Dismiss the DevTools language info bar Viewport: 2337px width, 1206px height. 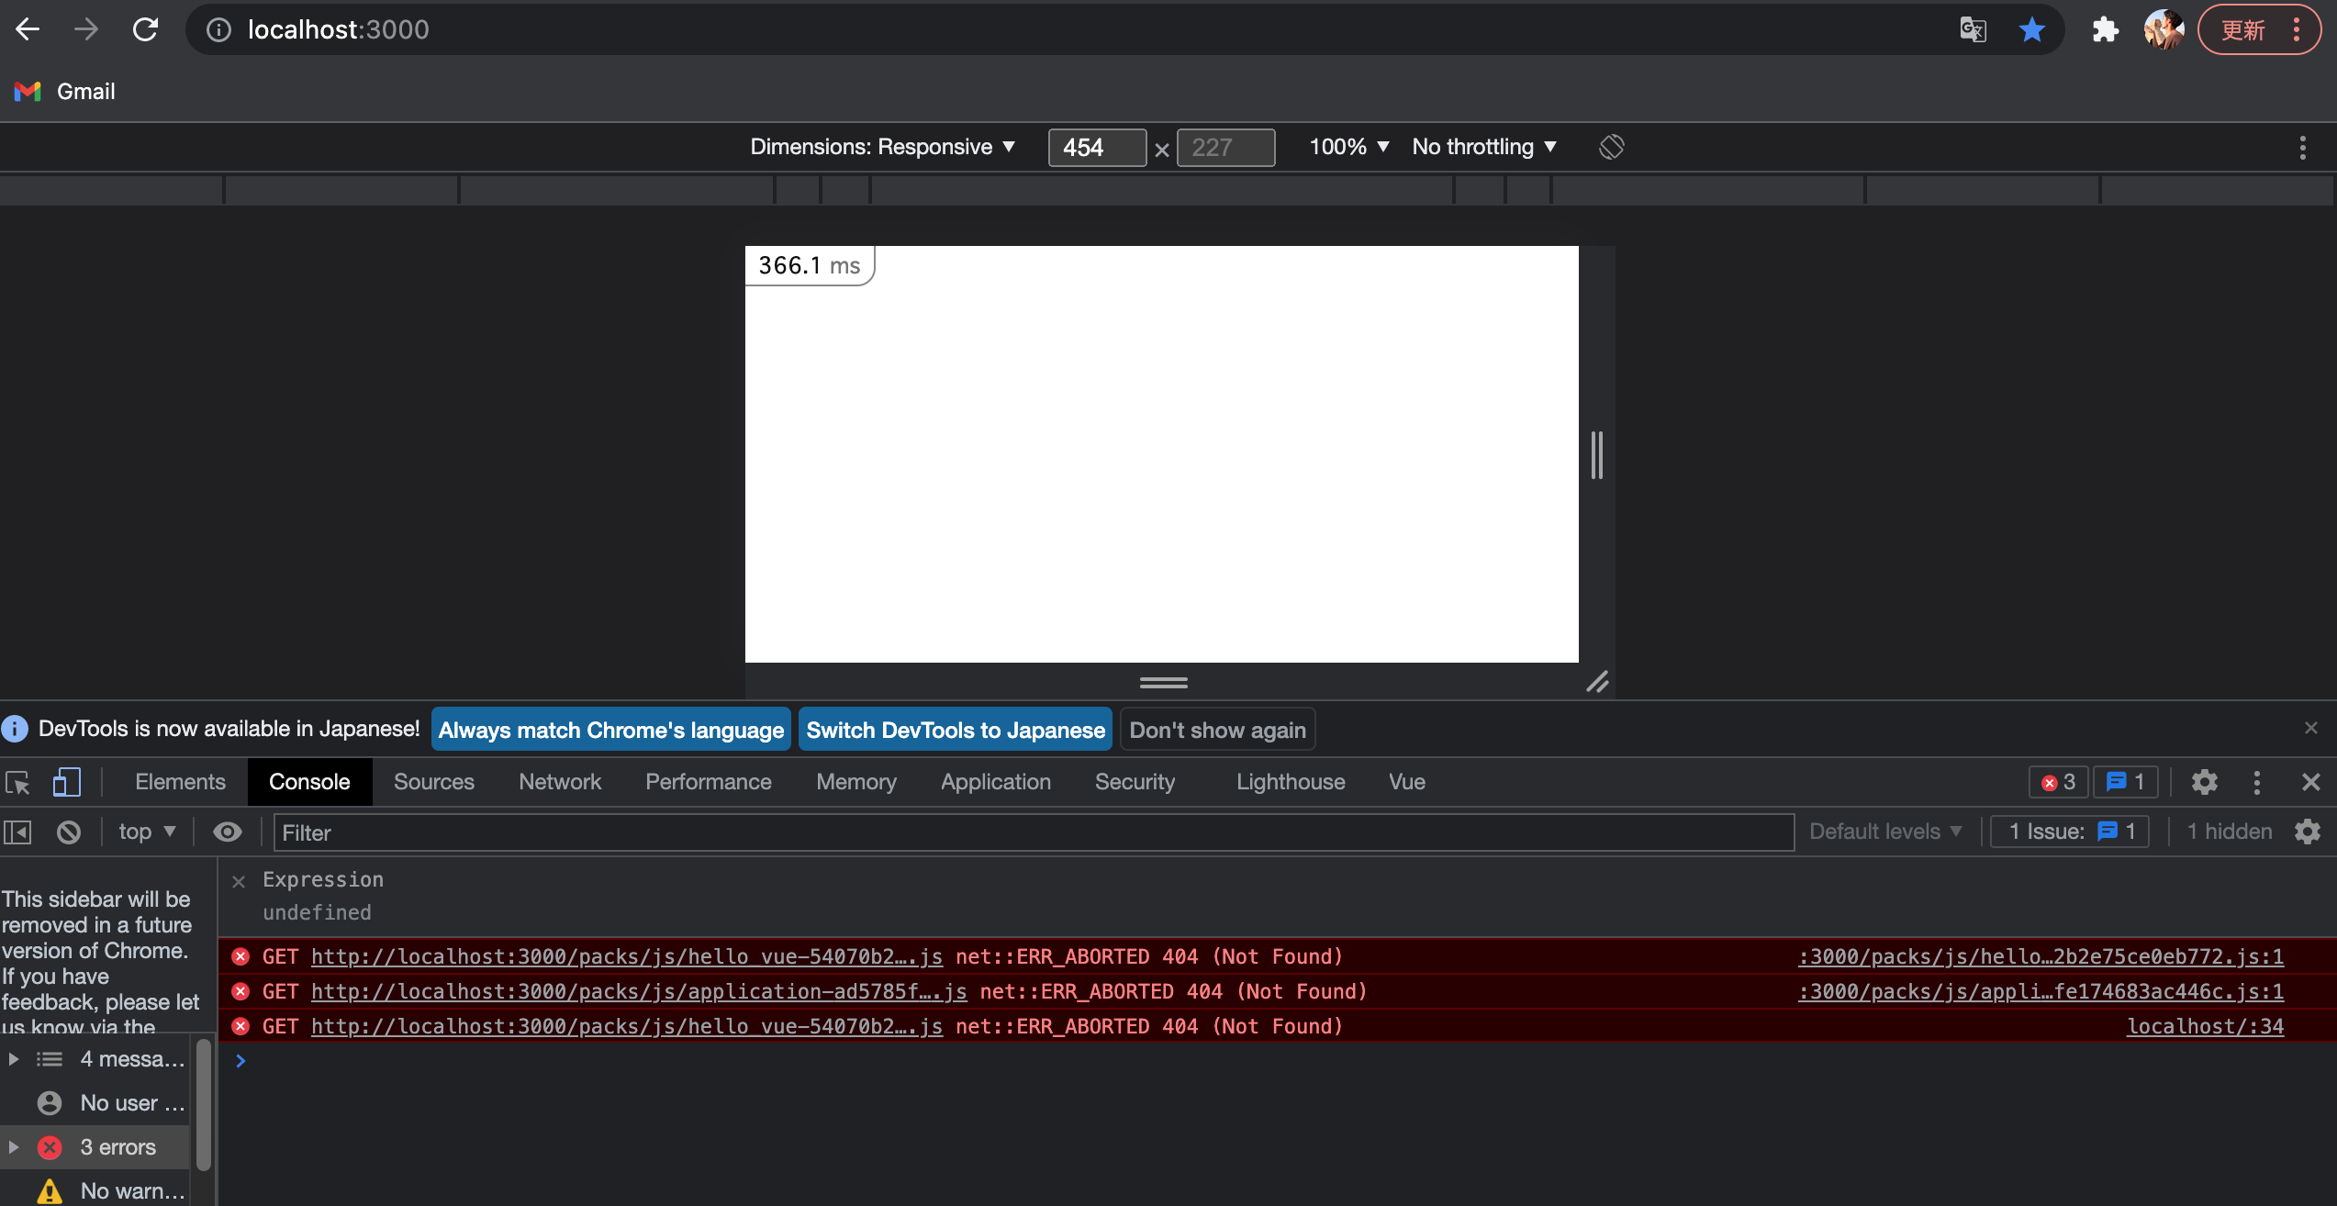[x=2310, y=728]
